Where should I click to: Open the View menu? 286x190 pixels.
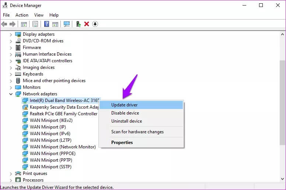(39, 15)
